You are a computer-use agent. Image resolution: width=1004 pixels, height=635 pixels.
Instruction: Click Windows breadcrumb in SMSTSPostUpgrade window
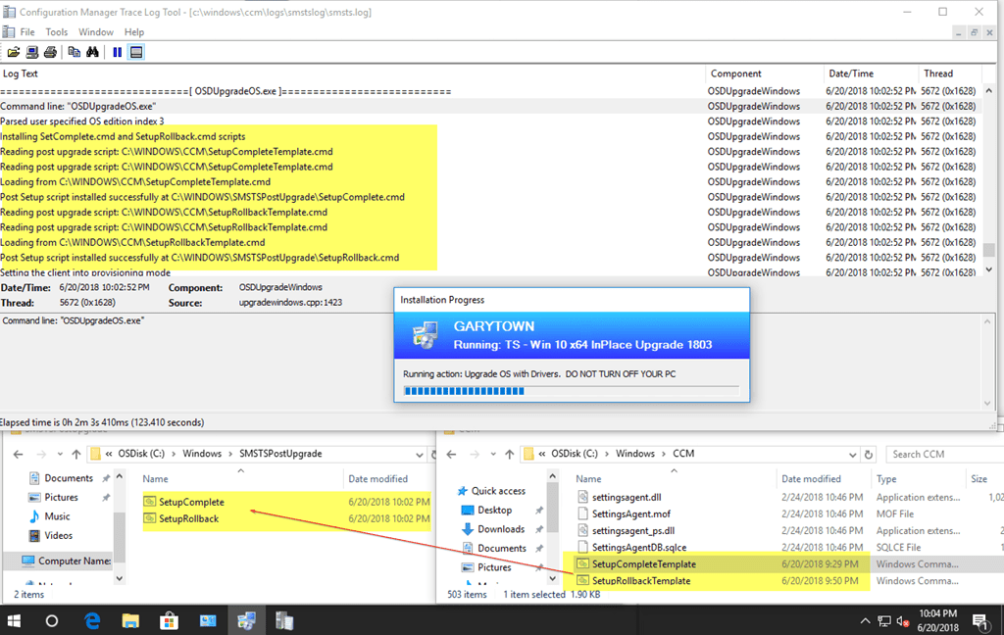[x=202, y=453]
